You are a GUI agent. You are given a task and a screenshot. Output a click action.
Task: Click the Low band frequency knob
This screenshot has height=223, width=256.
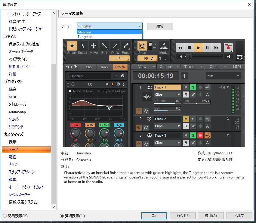75,133
